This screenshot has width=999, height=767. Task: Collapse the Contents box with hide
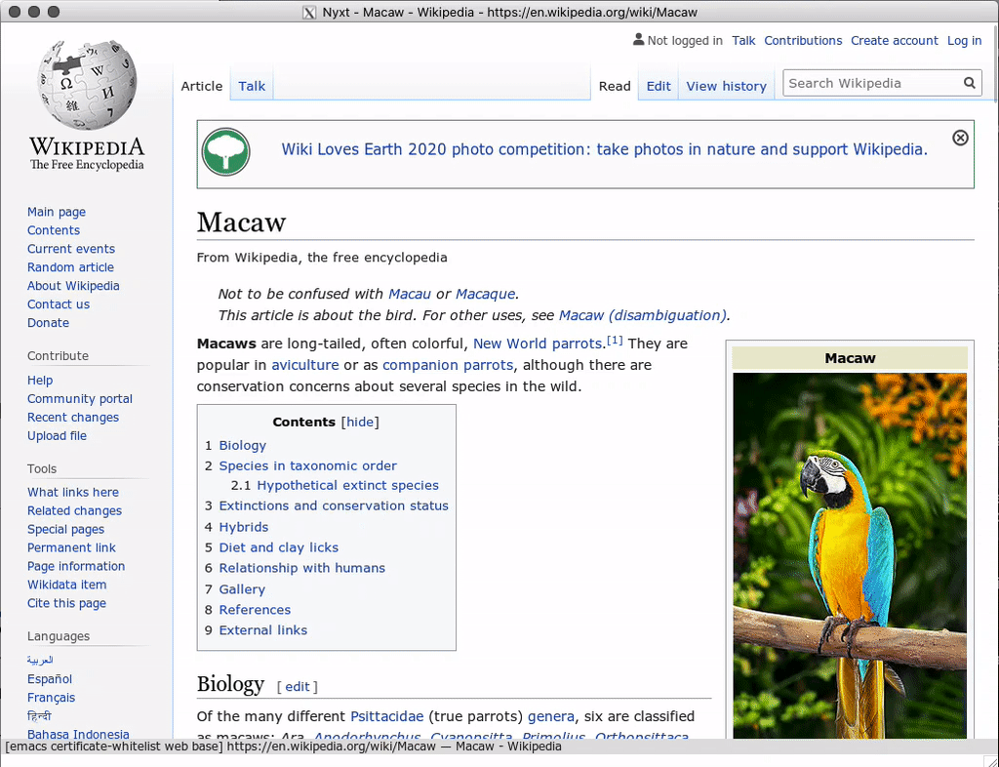point(359,422)
